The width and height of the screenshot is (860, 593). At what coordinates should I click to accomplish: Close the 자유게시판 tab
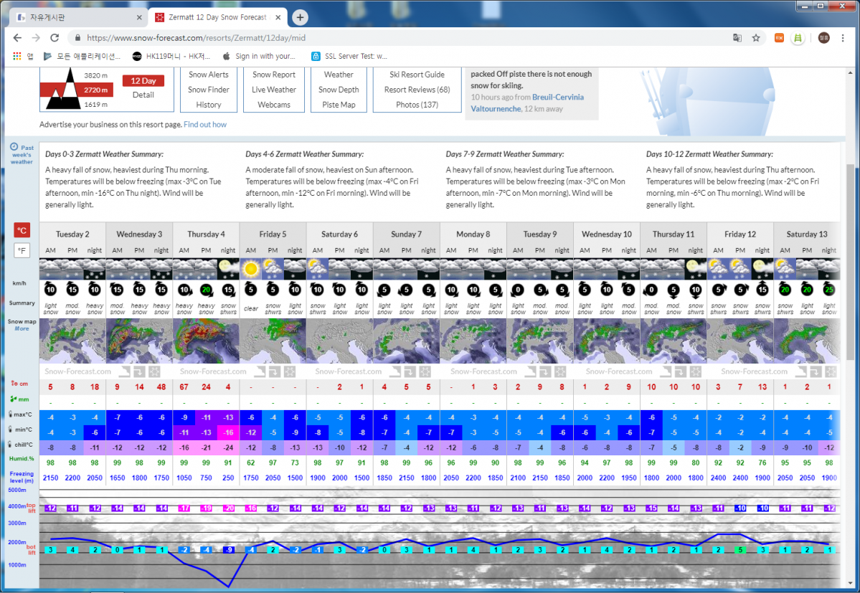tap(138, 17)
